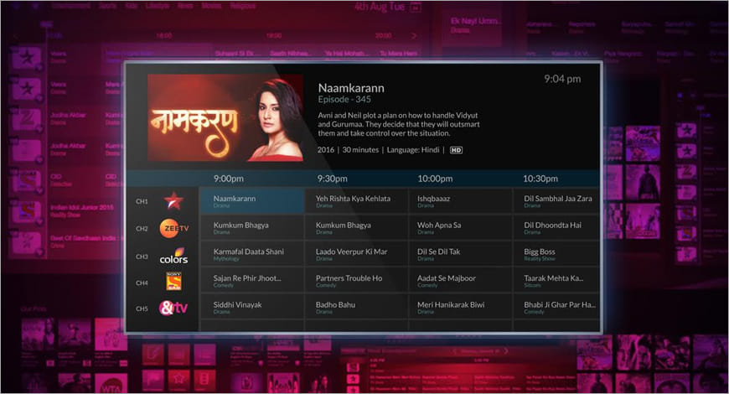
Task: Select Kumkum Bhagya at 9:00pm
Action: click(252, 227)
